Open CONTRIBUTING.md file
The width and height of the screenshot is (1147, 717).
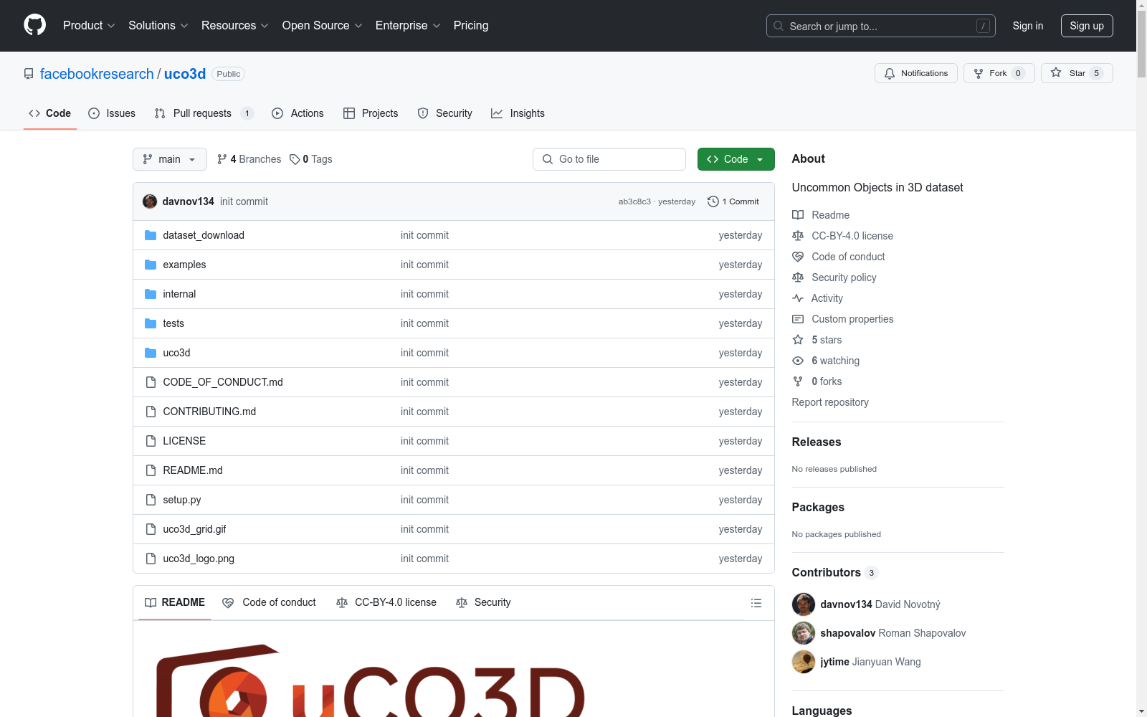209,412
